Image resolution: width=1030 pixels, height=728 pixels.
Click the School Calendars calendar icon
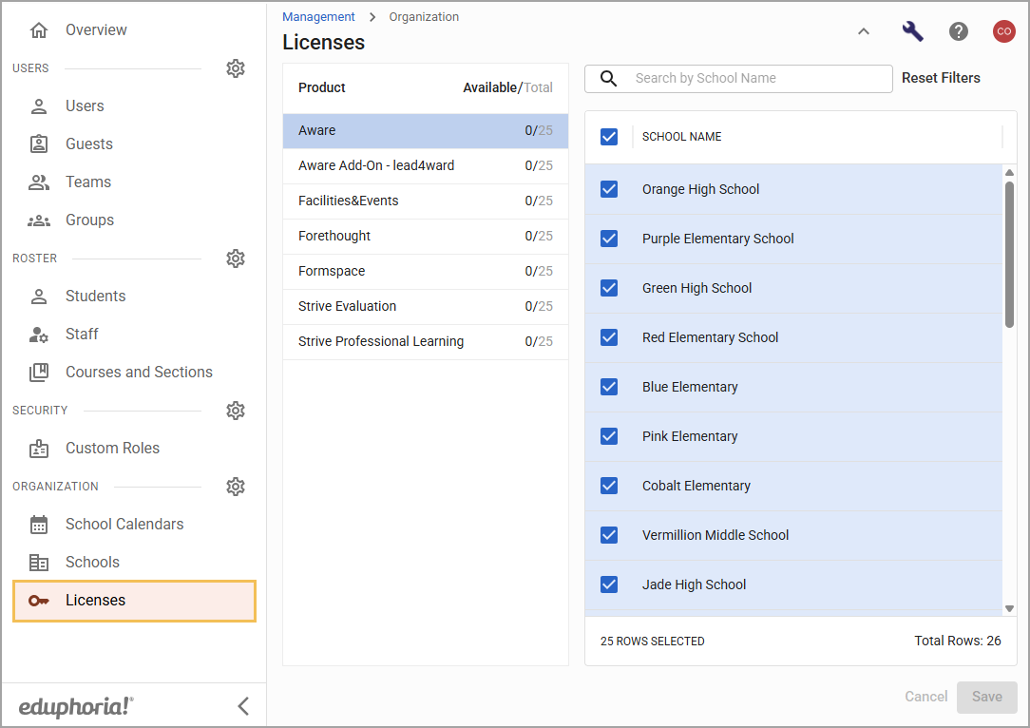[x=39, y=525]
